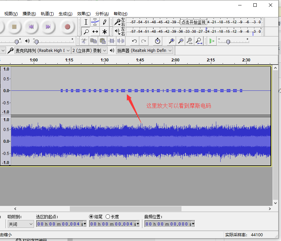281x241 pixels.
Task: Adjust the playback volume slider
Action: [x=36, y=42]
